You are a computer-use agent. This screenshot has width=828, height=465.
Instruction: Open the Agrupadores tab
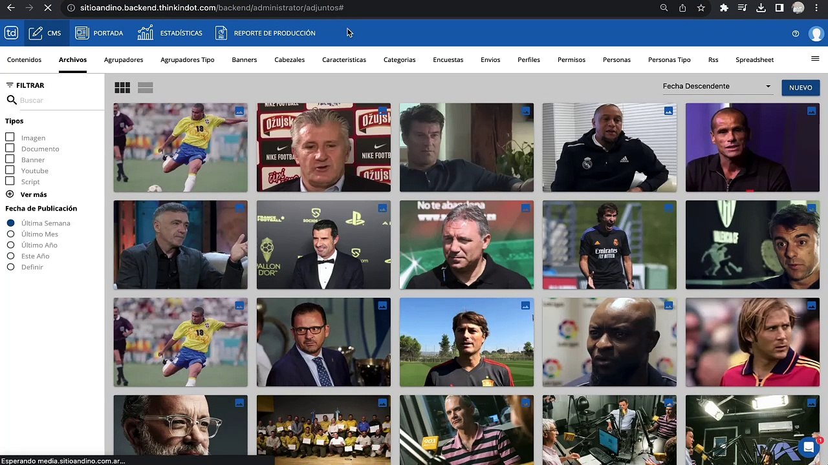(x=124, y=59)
